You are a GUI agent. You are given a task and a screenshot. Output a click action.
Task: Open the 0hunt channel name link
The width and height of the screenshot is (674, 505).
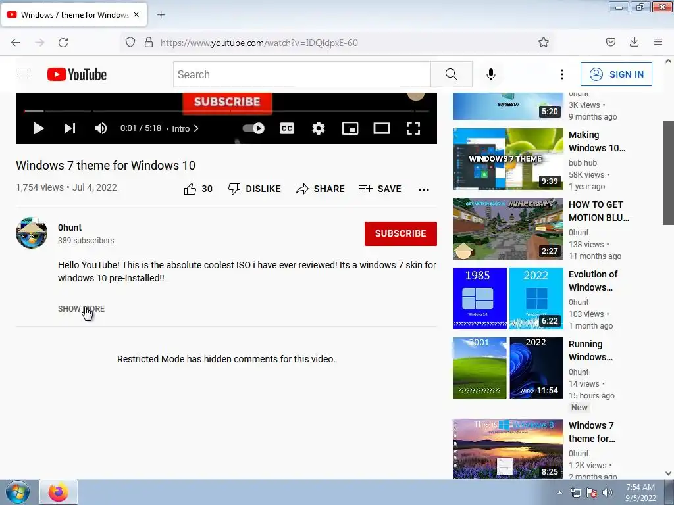tap(70, 228)
